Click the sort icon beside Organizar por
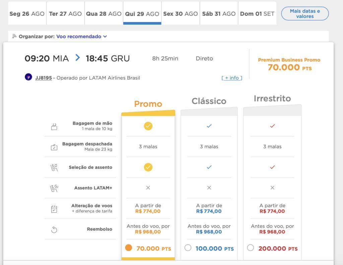 [x=14, y=36]
